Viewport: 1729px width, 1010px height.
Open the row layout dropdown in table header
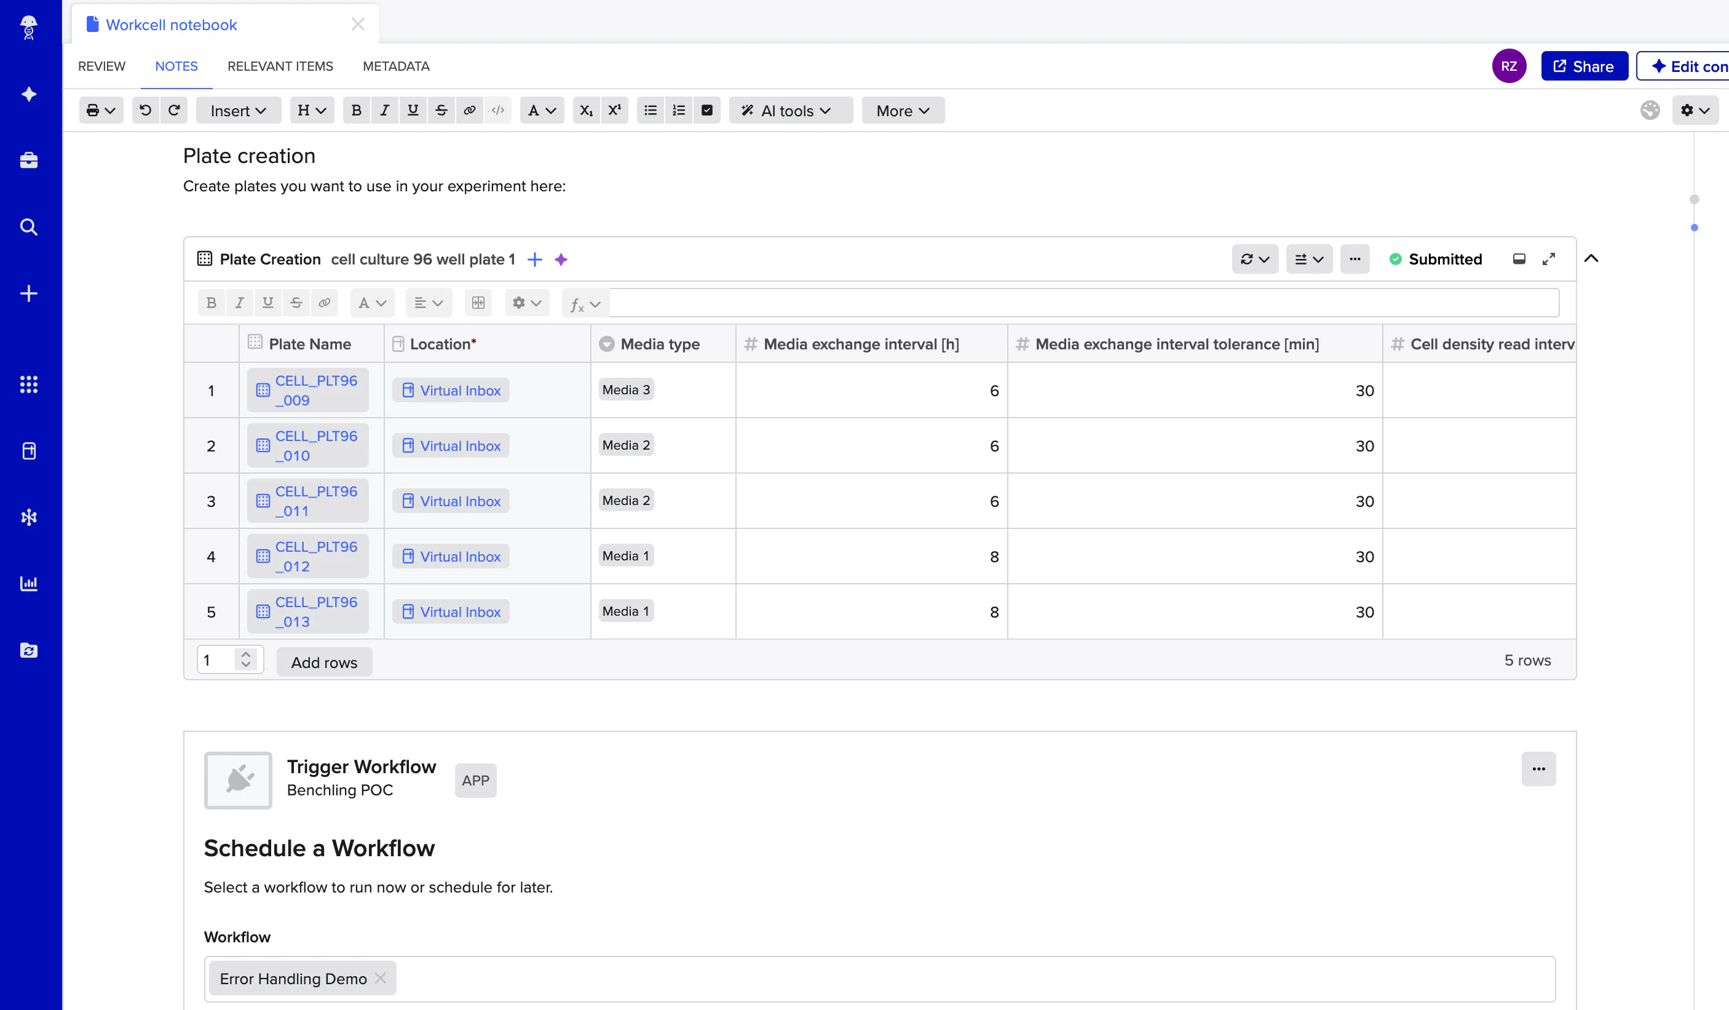(1309, 259)
